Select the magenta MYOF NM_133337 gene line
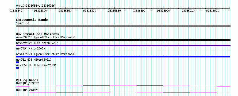The width and height of the screenshot is (238, 96). coord(123,86)
